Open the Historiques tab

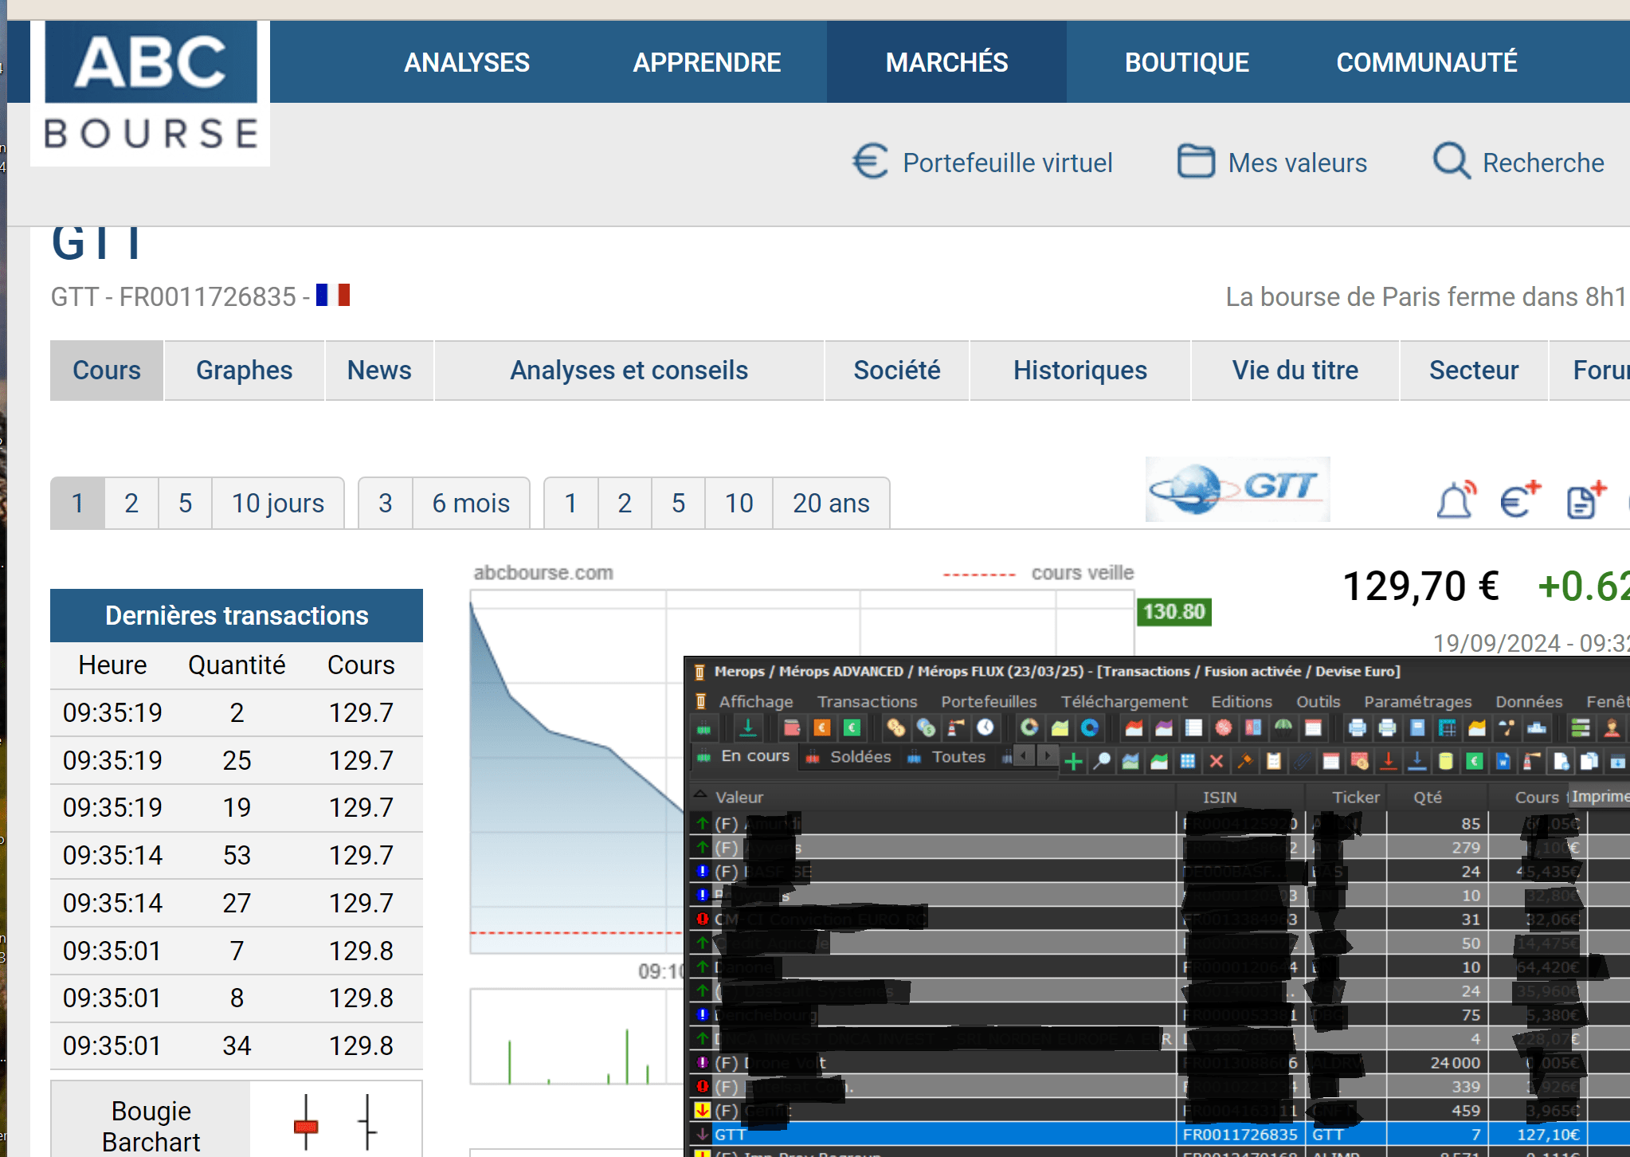[1079, 371]
